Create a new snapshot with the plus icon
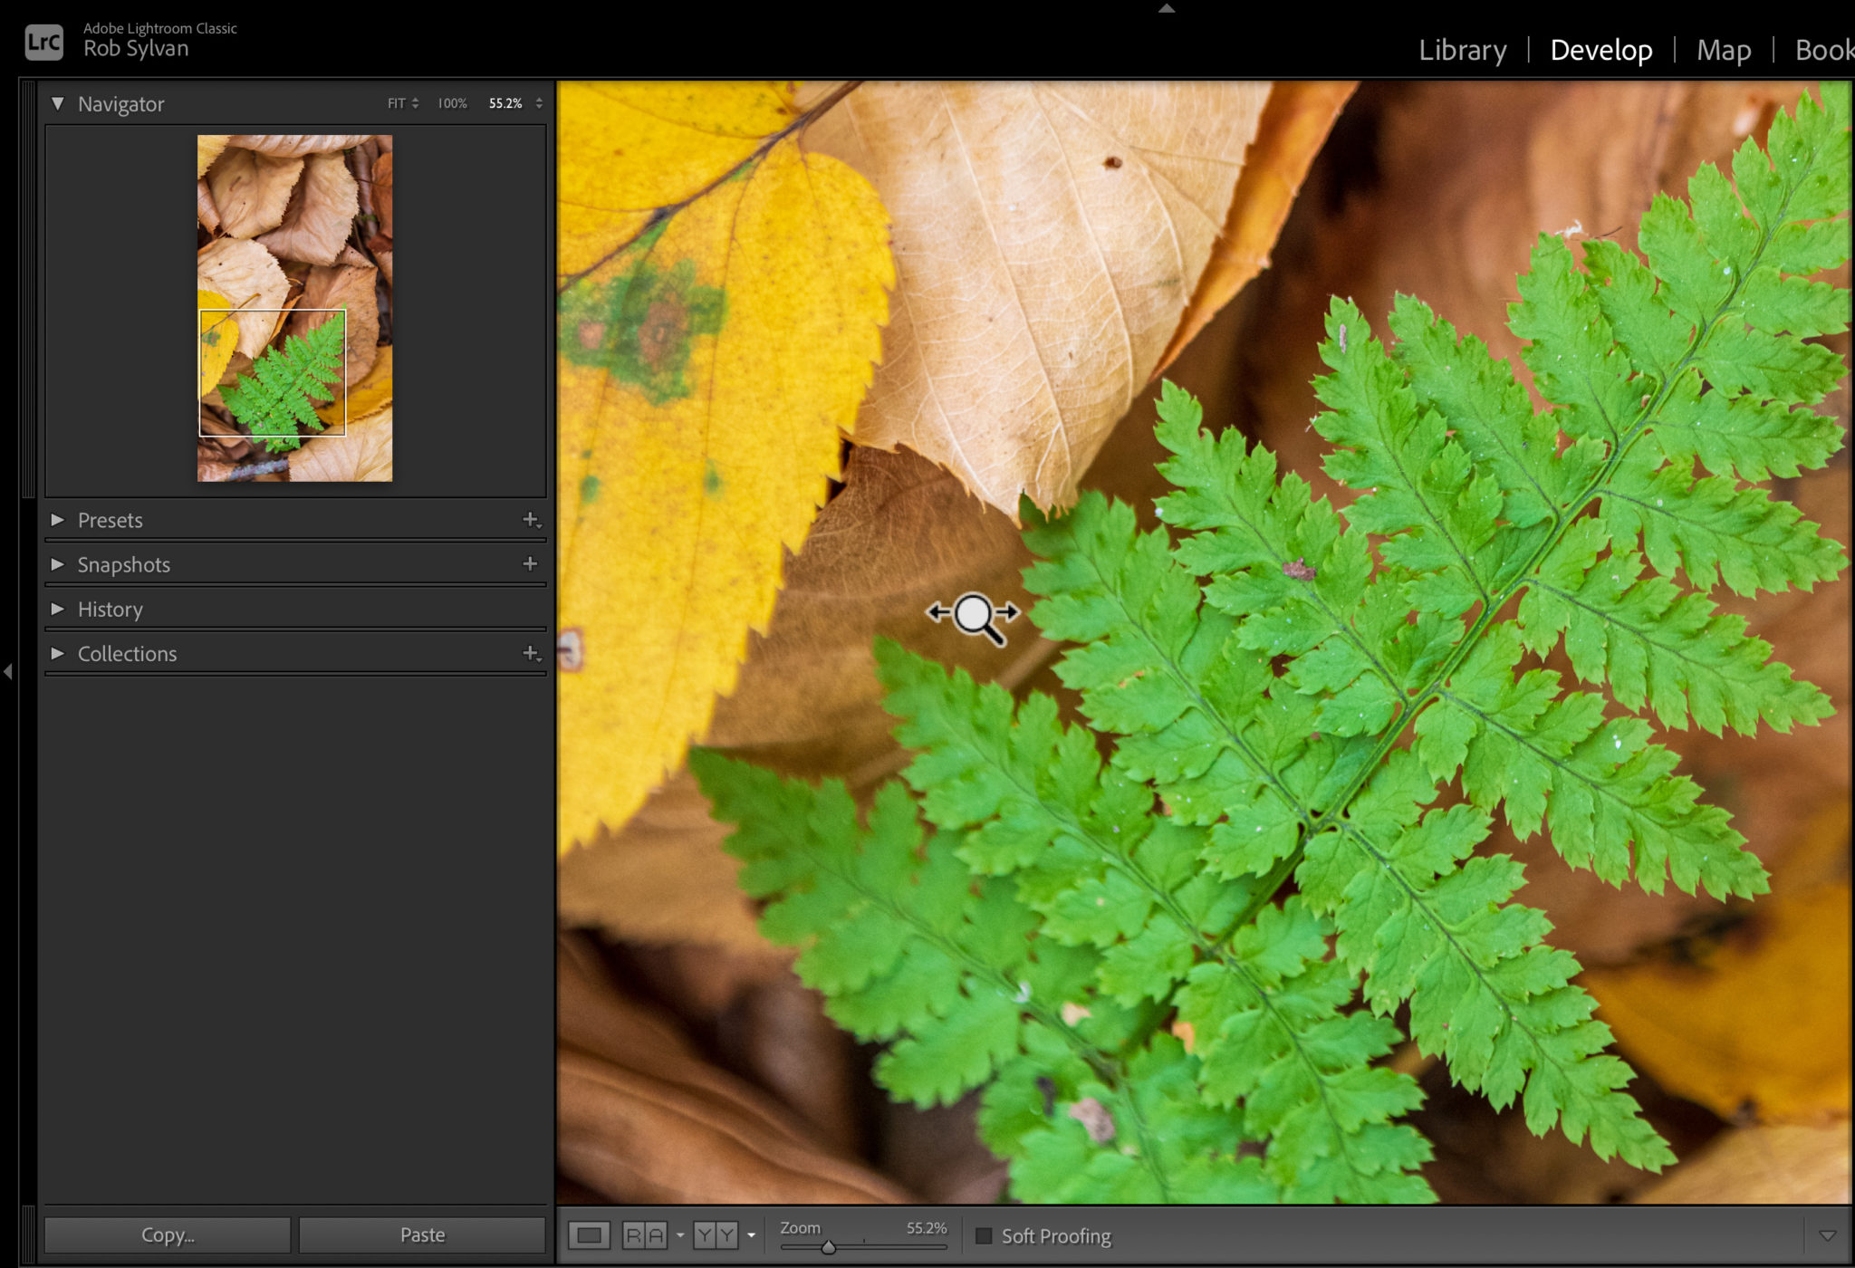1855x1268 pixels. point(531,563)
